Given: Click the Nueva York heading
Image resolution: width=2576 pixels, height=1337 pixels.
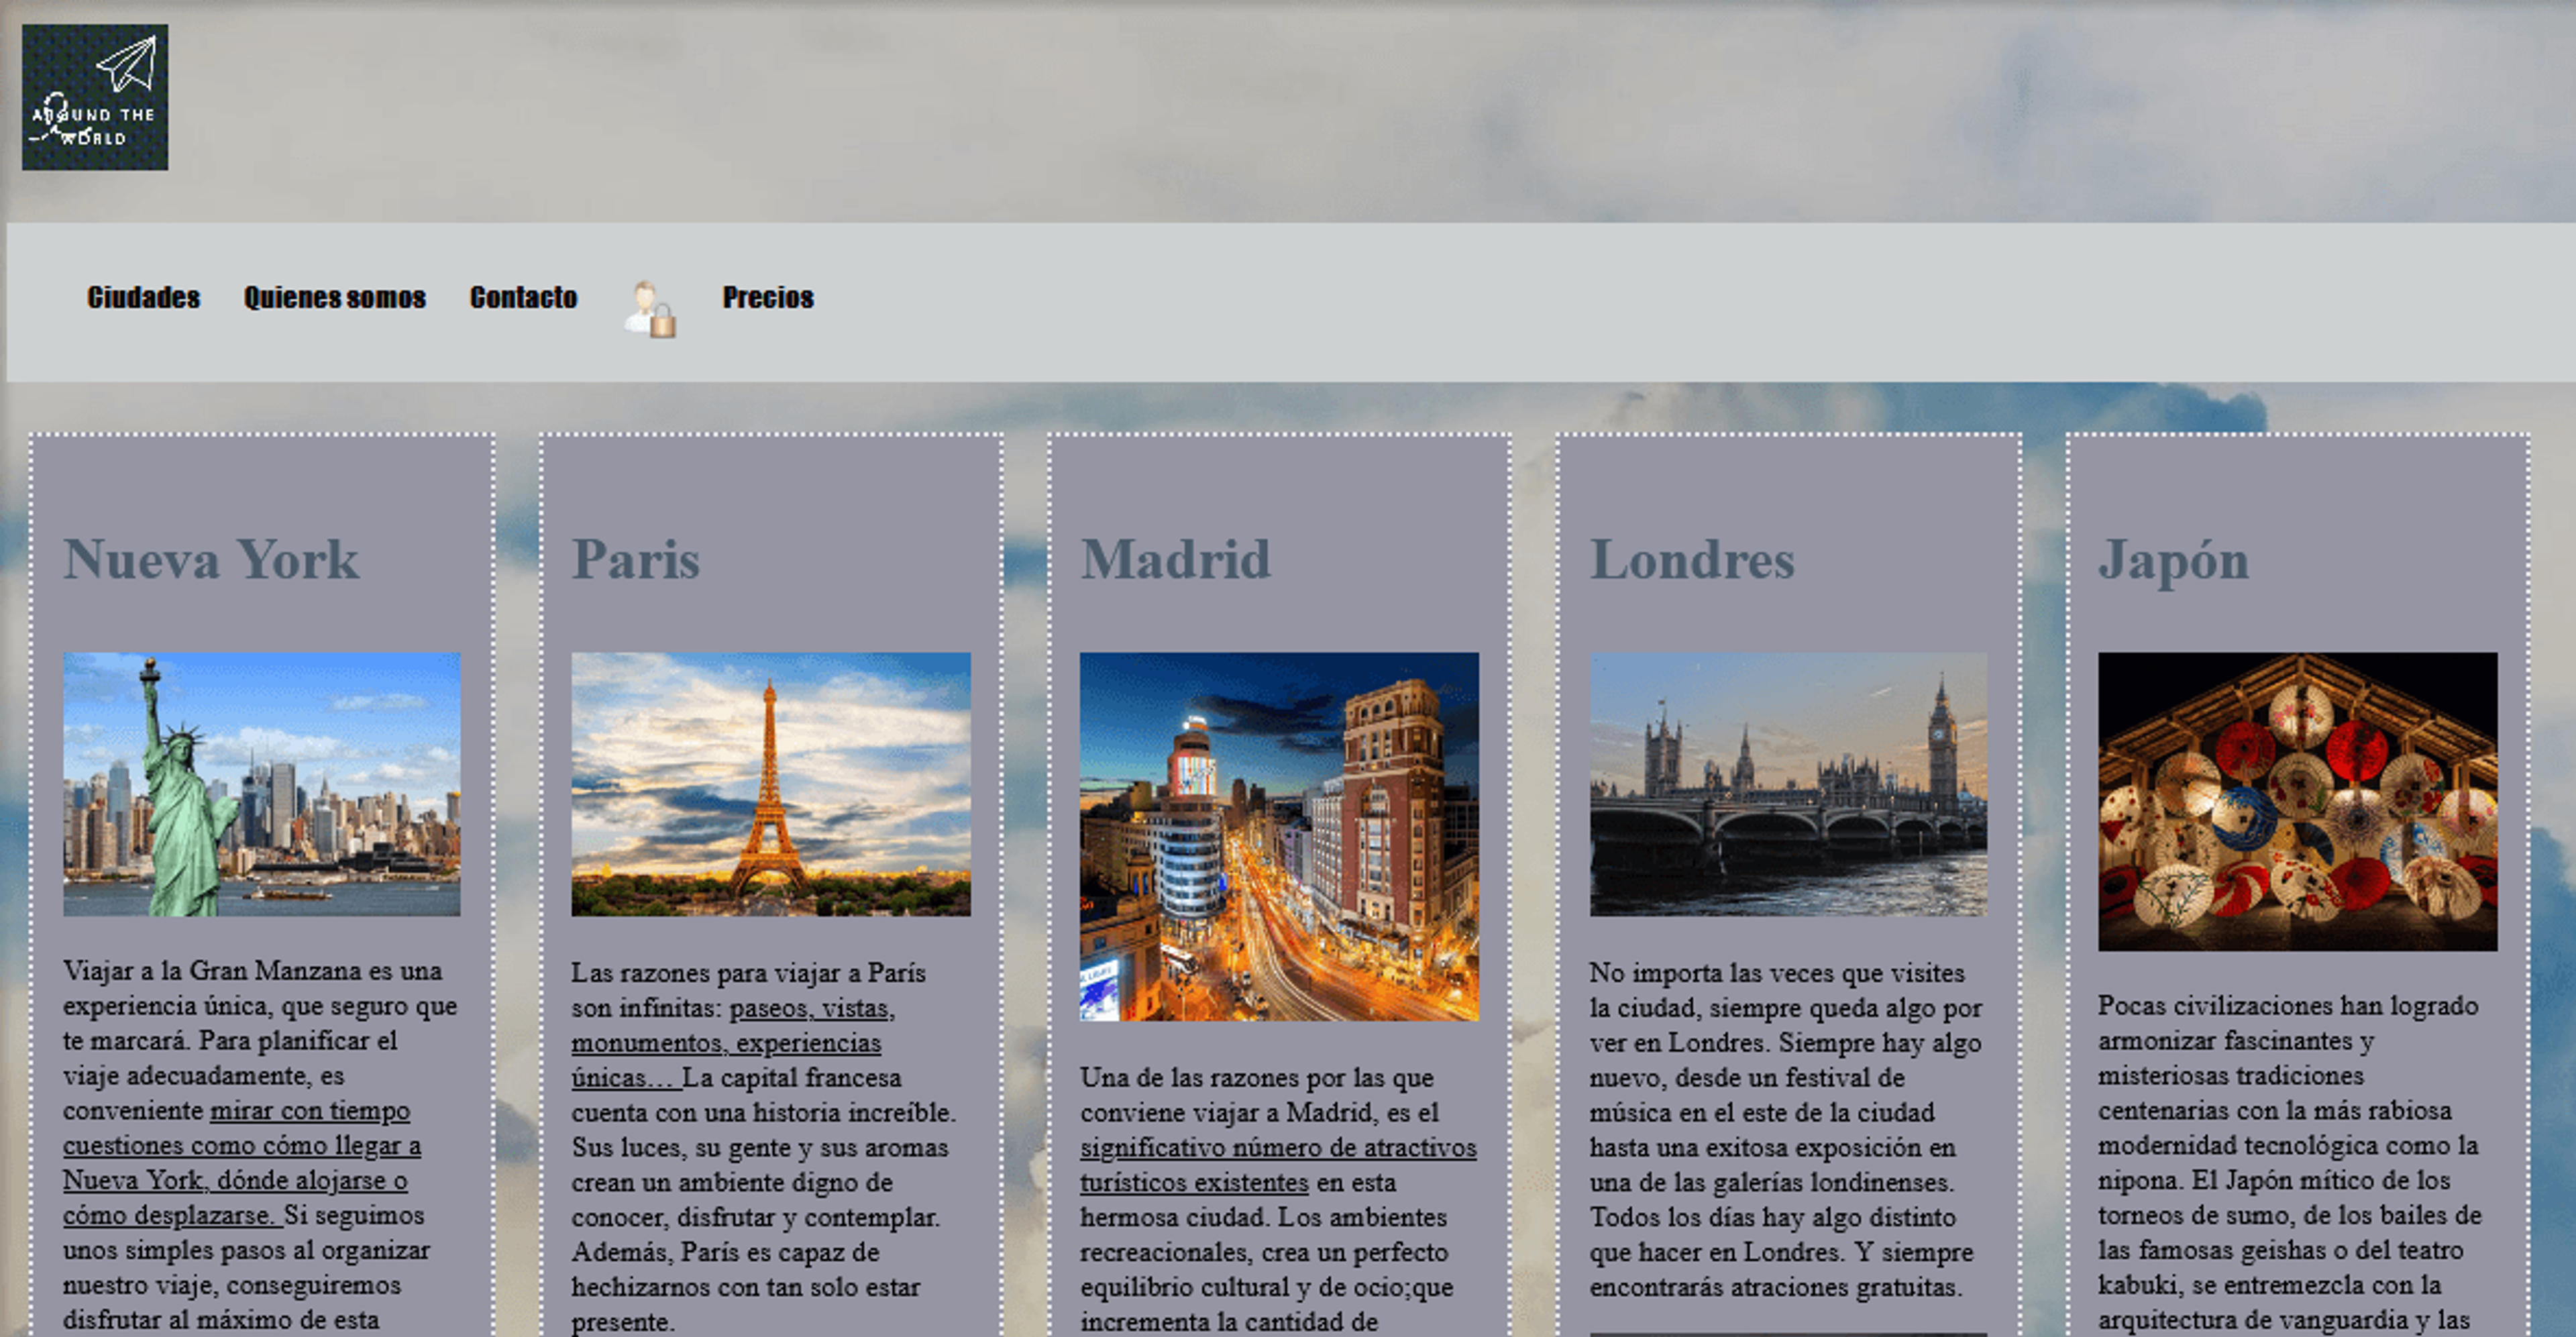Looking at the screenshot, I should click(x=211, y=559).
